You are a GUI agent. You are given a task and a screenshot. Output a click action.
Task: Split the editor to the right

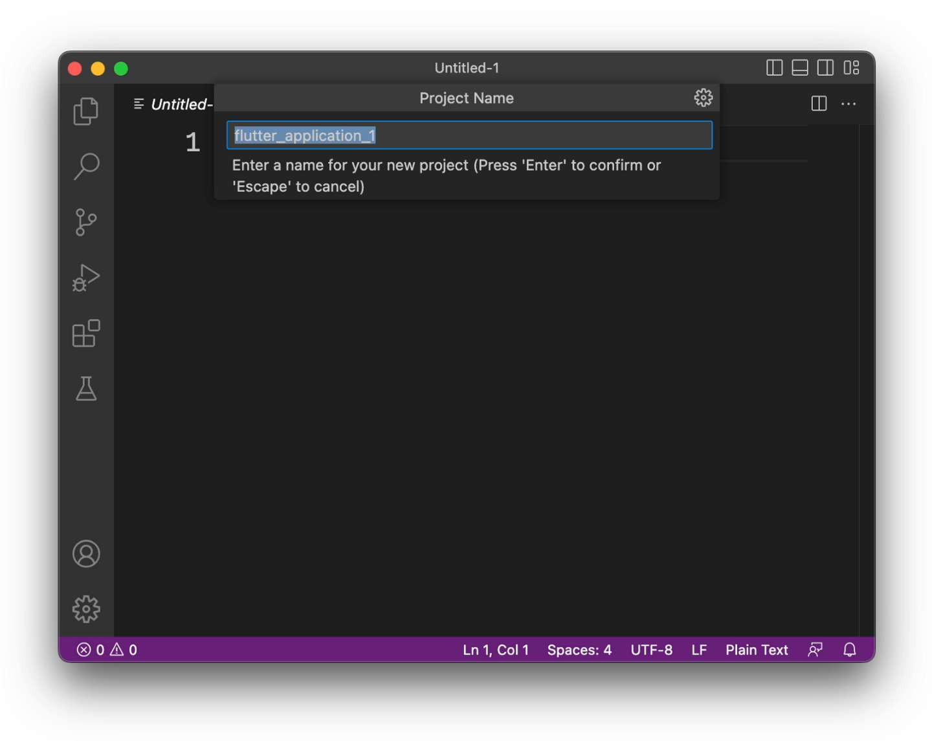pyautogui.click(x=818, y=104)
